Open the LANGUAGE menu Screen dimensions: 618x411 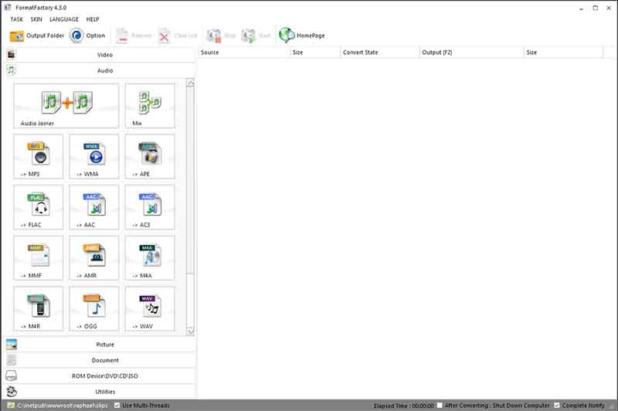click(64, 19)
